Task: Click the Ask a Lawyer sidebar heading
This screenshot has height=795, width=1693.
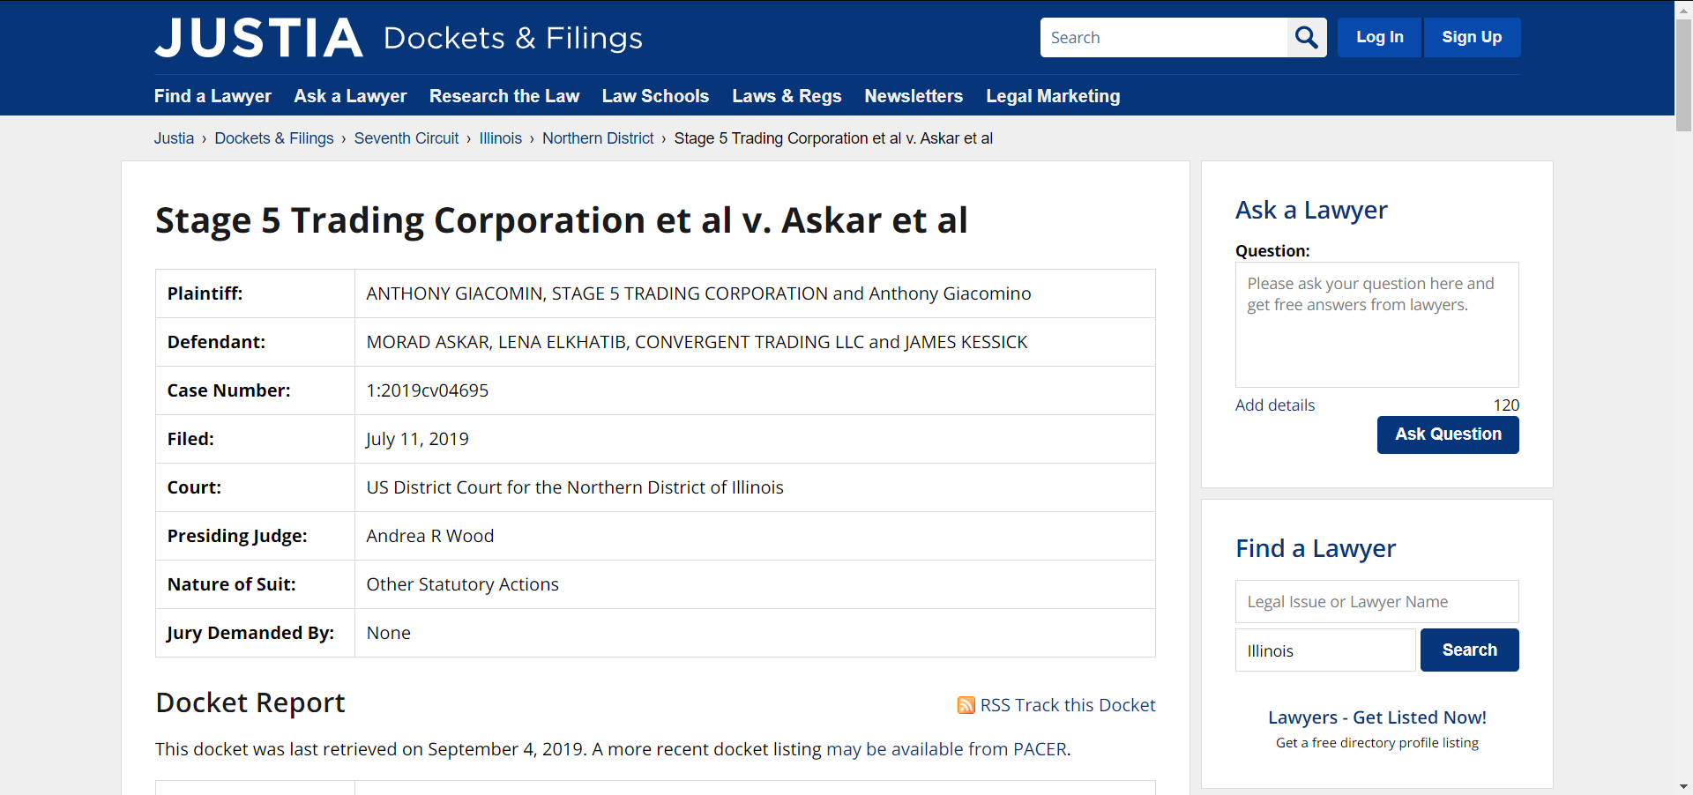Action: coord(1311,210)
